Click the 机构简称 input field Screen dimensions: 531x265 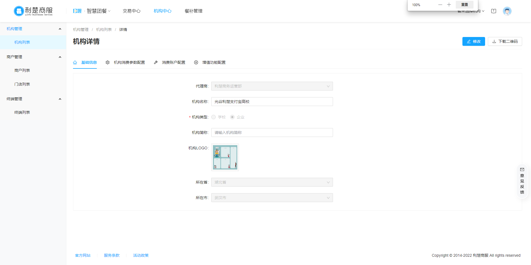pyautogui.click(x=272, y=132)
